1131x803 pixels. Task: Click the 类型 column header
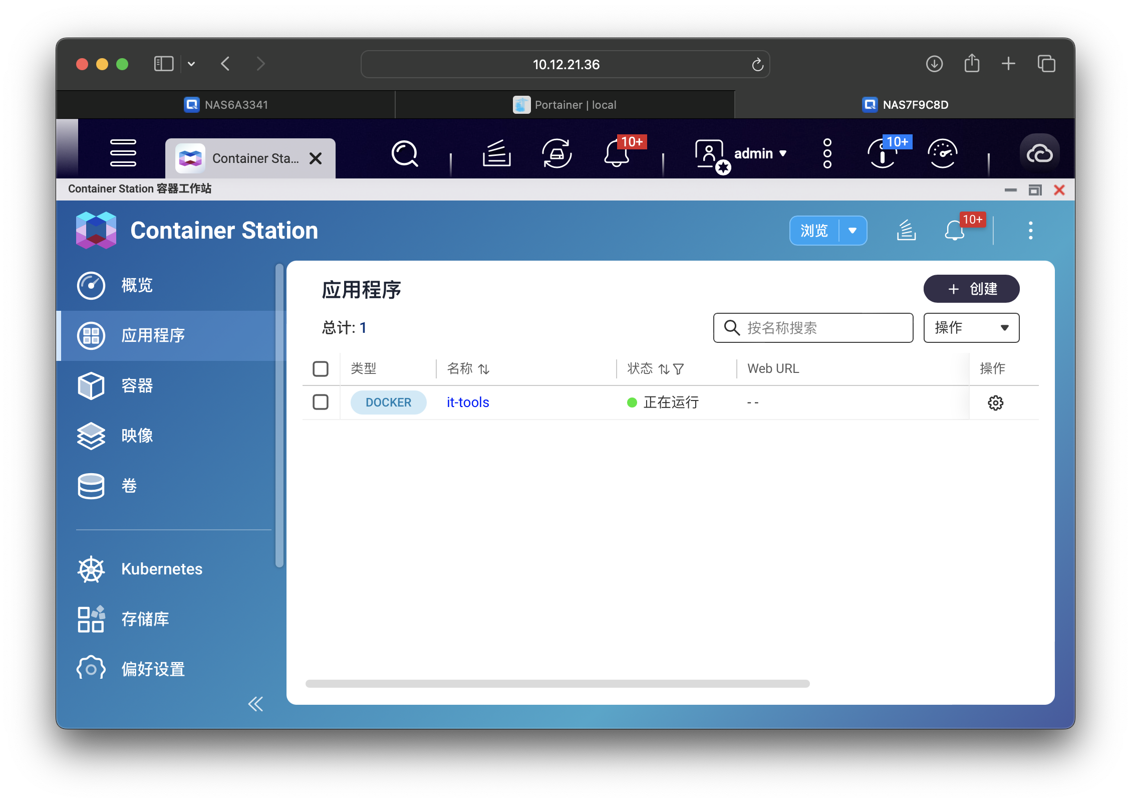click(x=363, y=368)
